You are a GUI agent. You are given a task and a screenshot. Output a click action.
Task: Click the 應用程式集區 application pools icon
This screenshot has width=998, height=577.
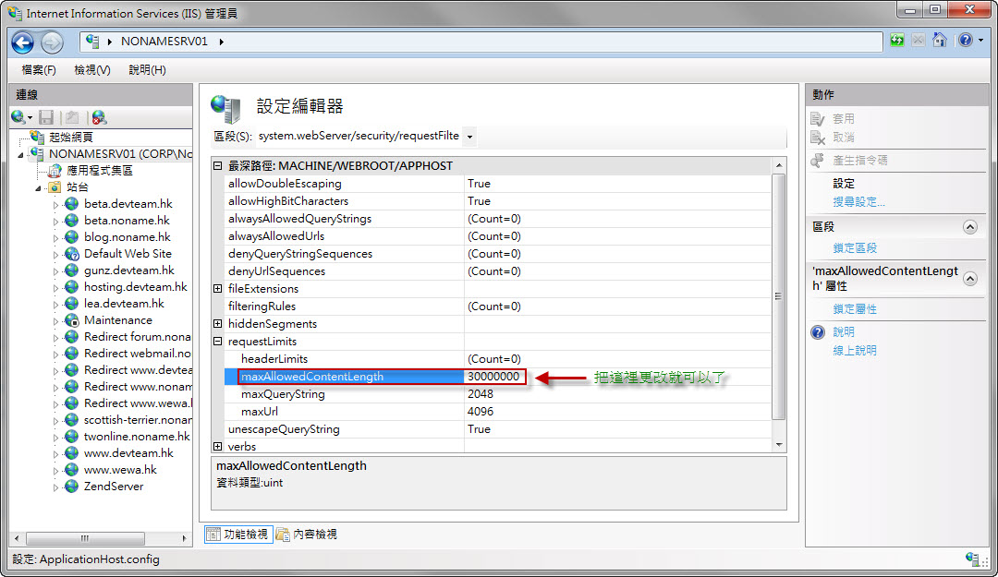click(55, 171)
